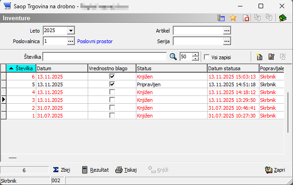Click the vertical scrollbar of the grid
Viewport: 293px width, 185px height.
[288, 112]
